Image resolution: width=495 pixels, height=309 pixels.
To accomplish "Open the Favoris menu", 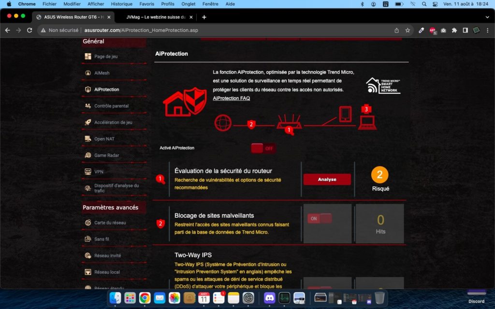I will (x=147, y=4).
